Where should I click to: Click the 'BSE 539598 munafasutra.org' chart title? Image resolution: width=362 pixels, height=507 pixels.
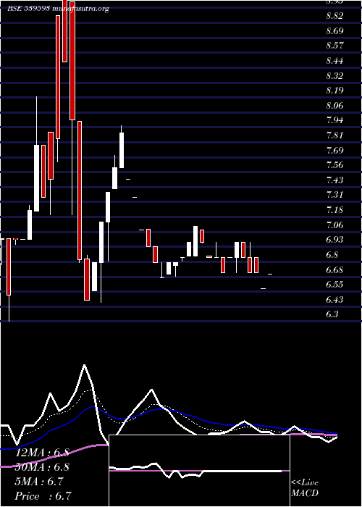coord(58,9)
